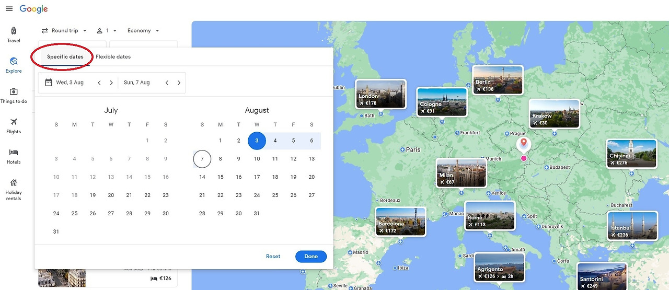Click the Done button
Viewport: 669px width, 290px height.
(311, 257)
